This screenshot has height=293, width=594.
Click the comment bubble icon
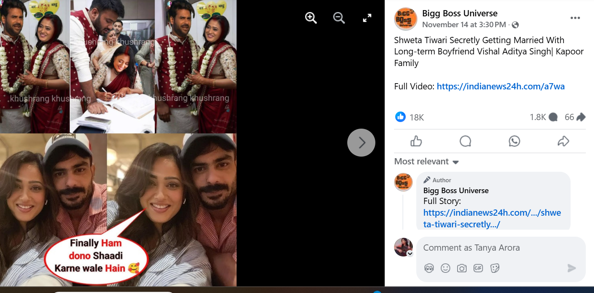pos(465,141)
